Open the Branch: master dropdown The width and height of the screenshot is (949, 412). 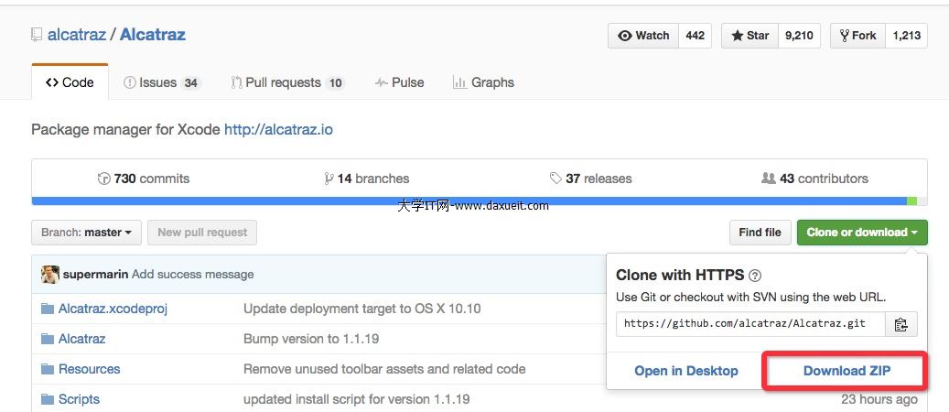(x=87, y=233)
